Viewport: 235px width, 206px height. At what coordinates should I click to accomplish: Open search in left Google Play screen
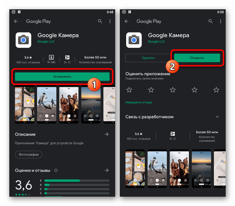[x=100, y=21]
